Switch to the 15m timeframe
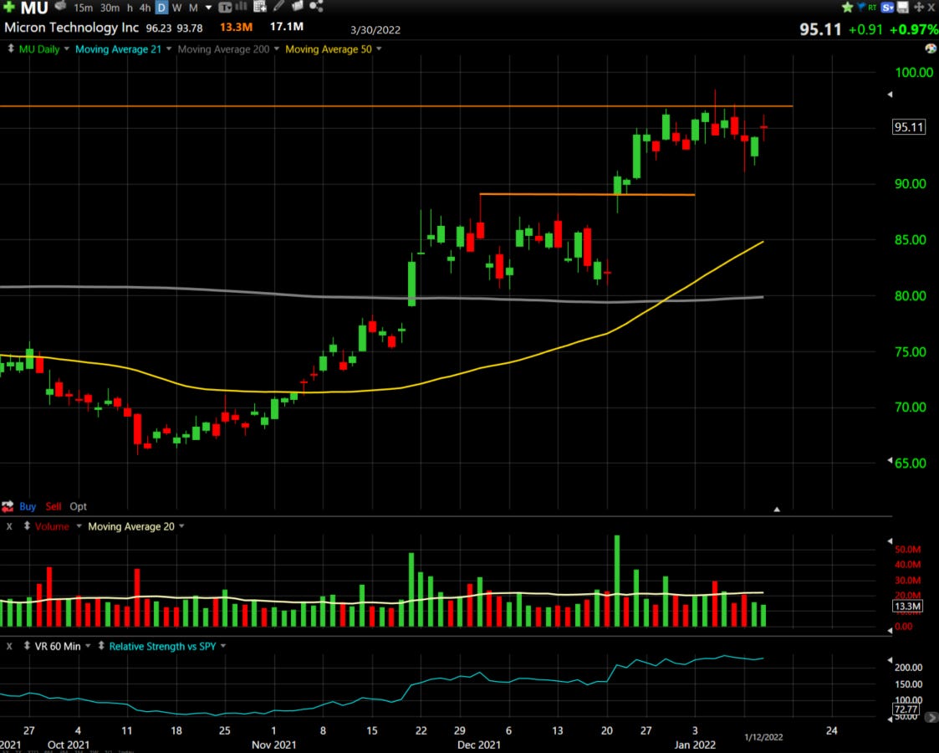Image resolution: width=939 pixels, height=753 pixels. click(84, 8)
